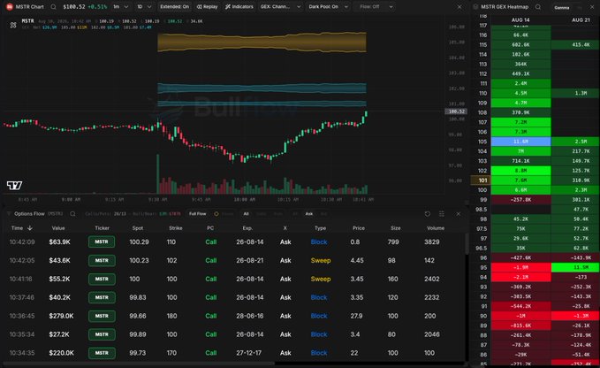Toggle Extended hours On button
Screen dimensions: 600x368
174,7
